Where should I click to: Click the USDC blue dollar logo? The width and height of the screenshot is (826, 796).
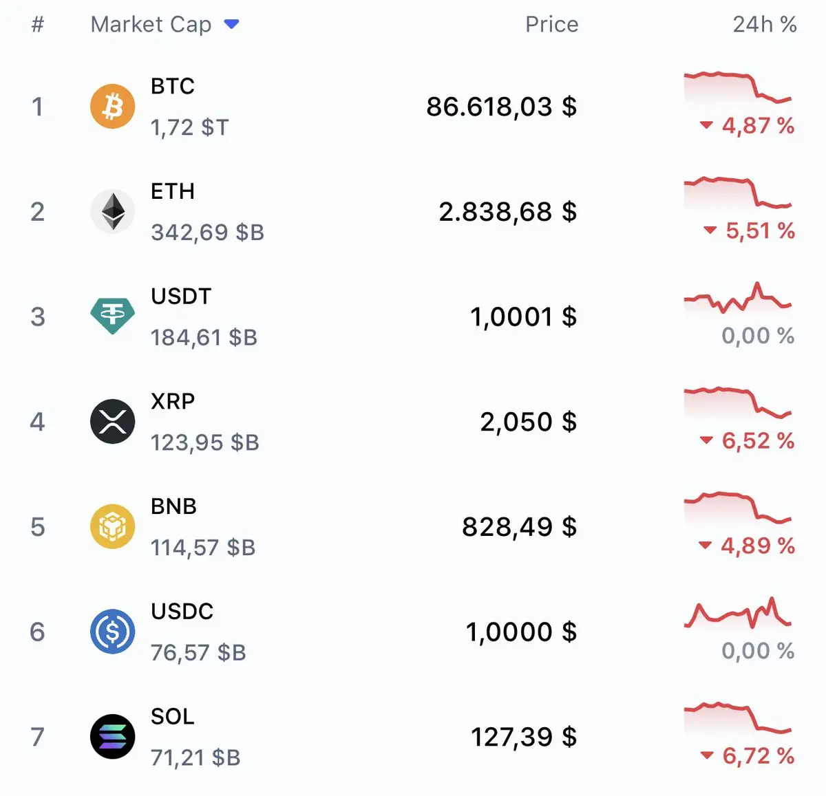coord(112,632)
